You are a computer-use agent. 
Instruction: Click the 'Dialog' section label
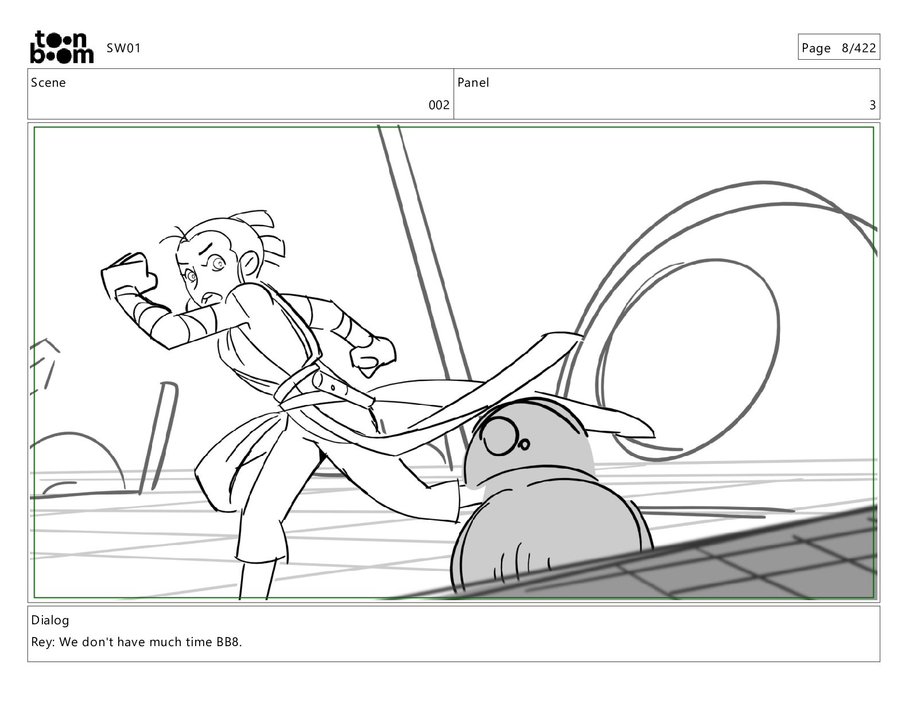50,620
